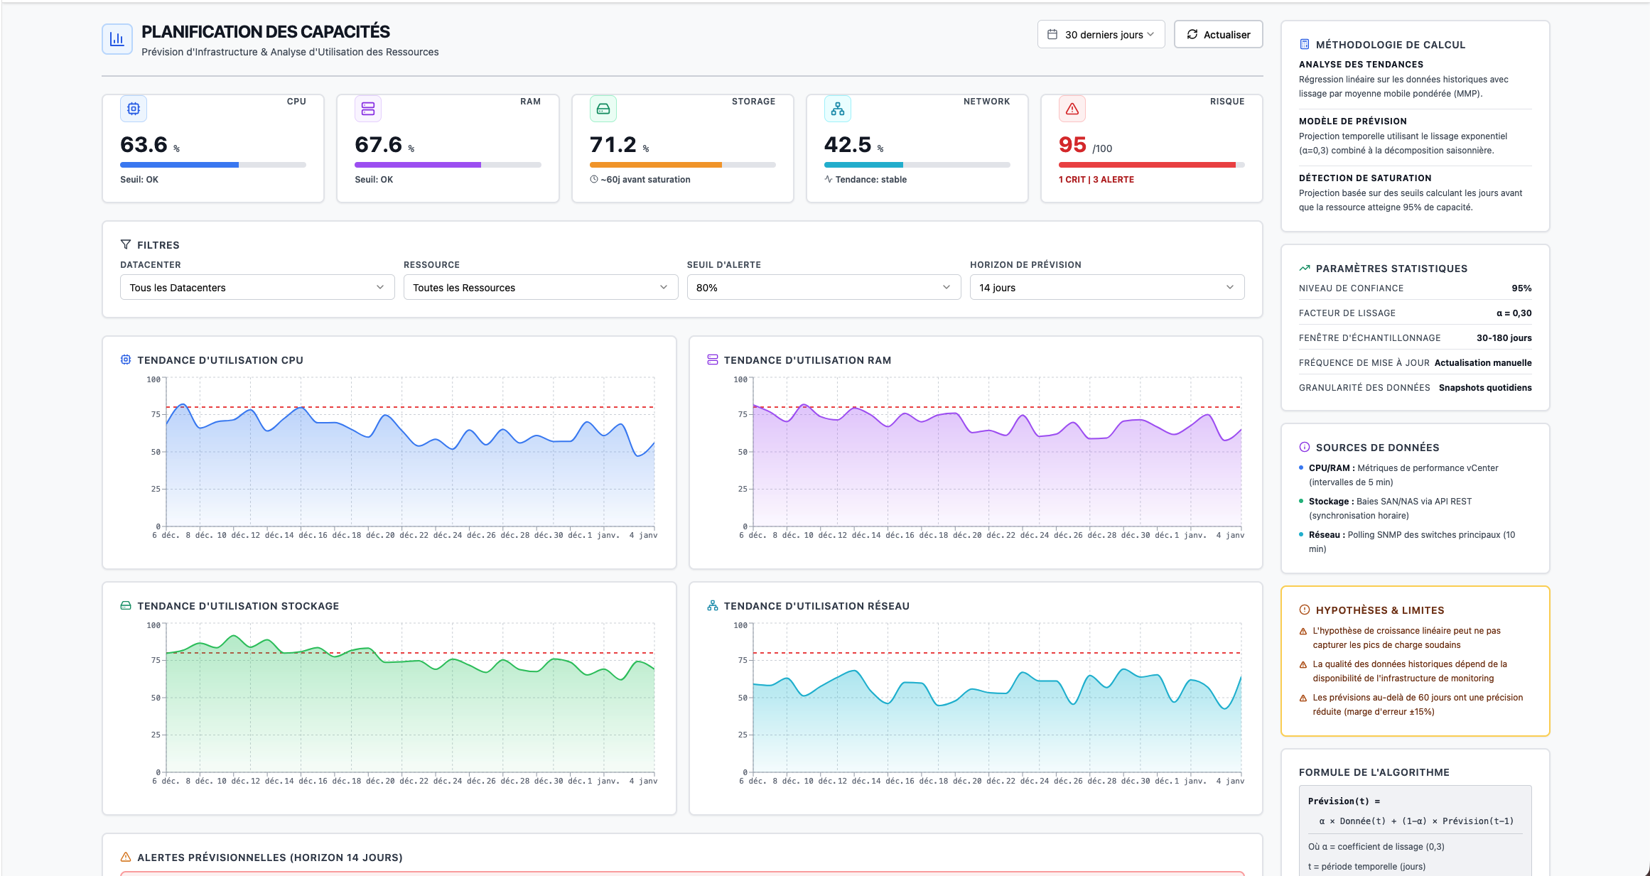
Task: Click the Méthodologie de calcul calculator icon
Action: tap(1304, 44)
